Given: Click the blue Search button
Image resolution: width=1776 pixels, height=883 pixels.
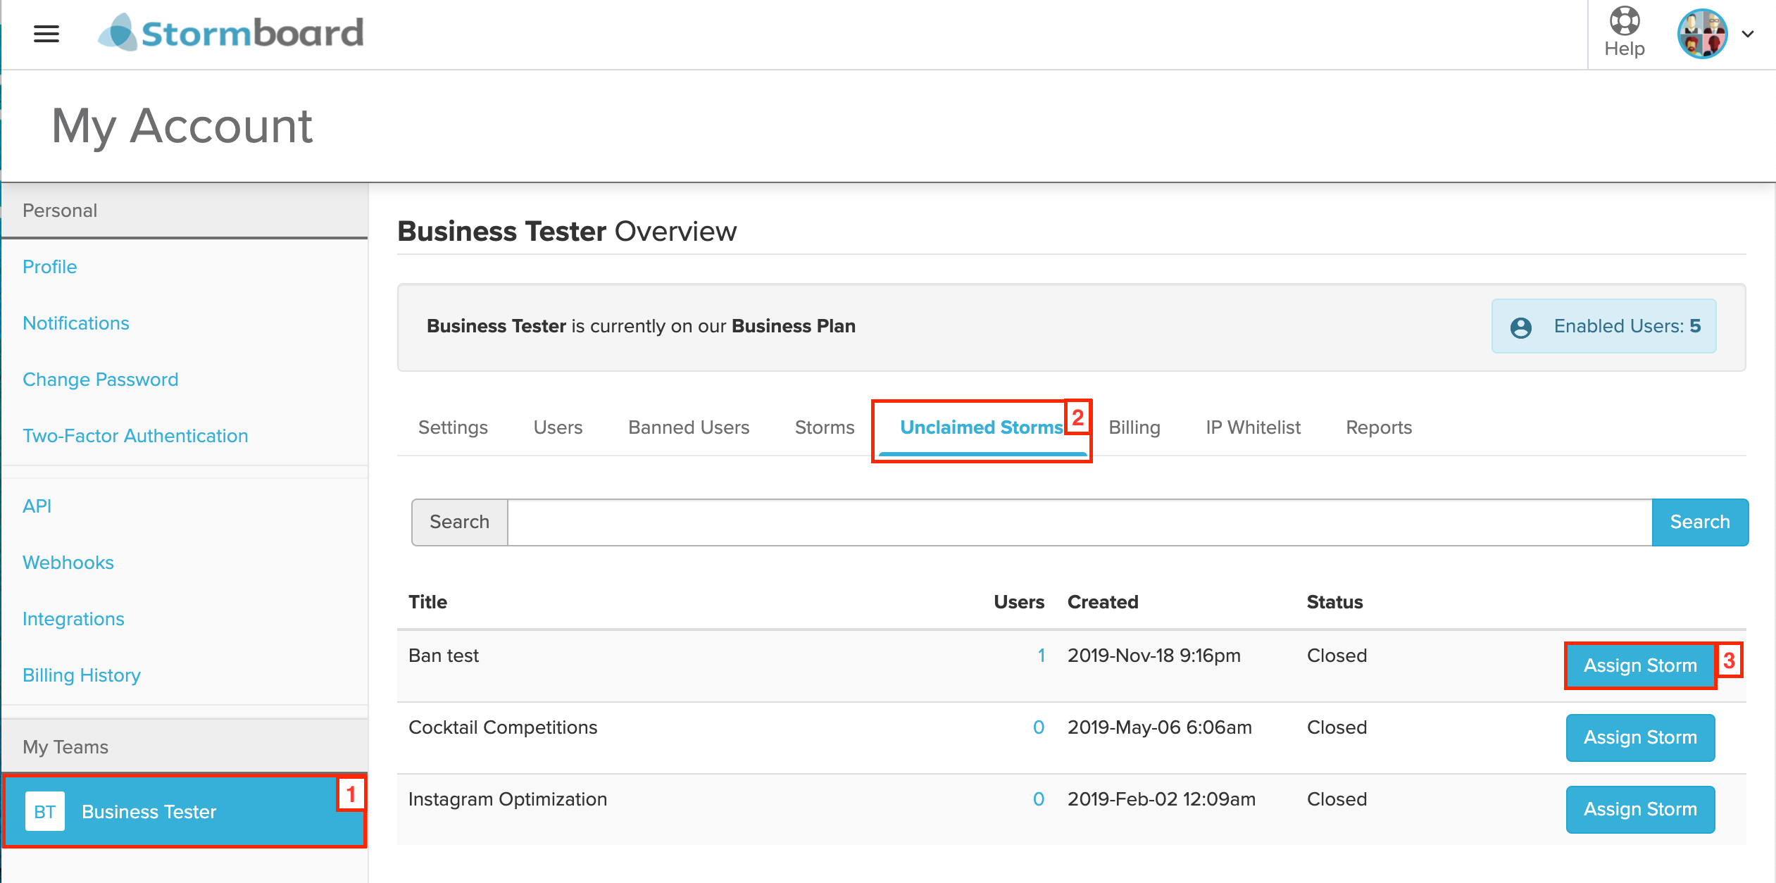Looking at the screenshot, I should [x=1700, y=522].
